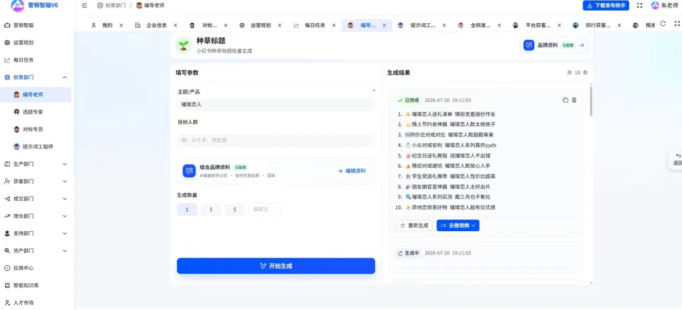
Task: Expand the 支持部门 sidebar group
Action: click(x=36, y=233)
